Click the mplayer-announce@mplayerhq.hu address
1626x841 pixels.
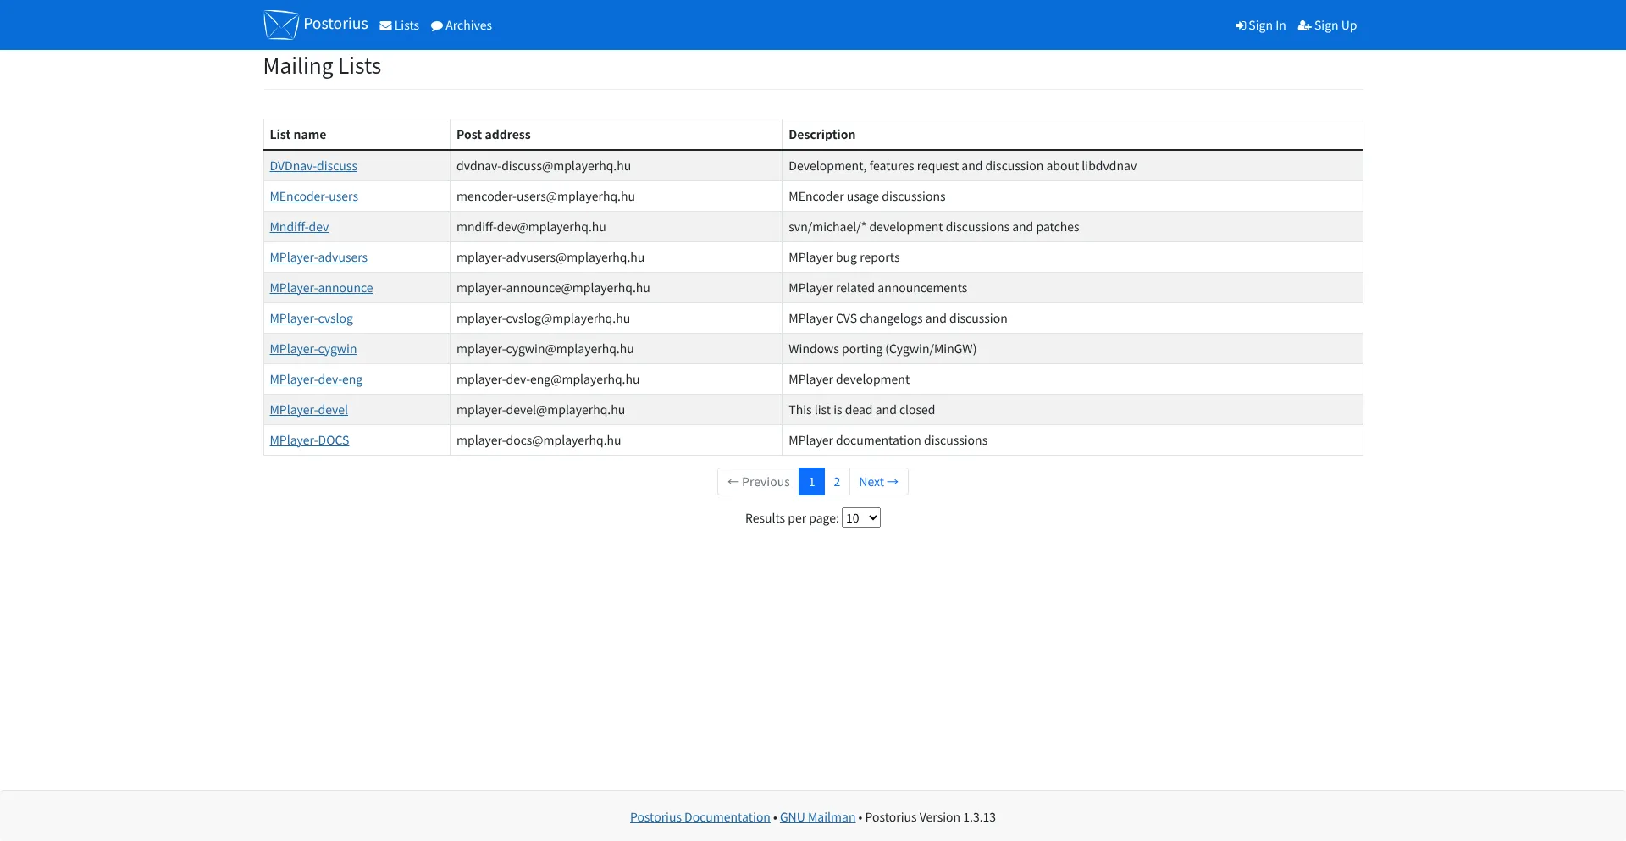553,288
